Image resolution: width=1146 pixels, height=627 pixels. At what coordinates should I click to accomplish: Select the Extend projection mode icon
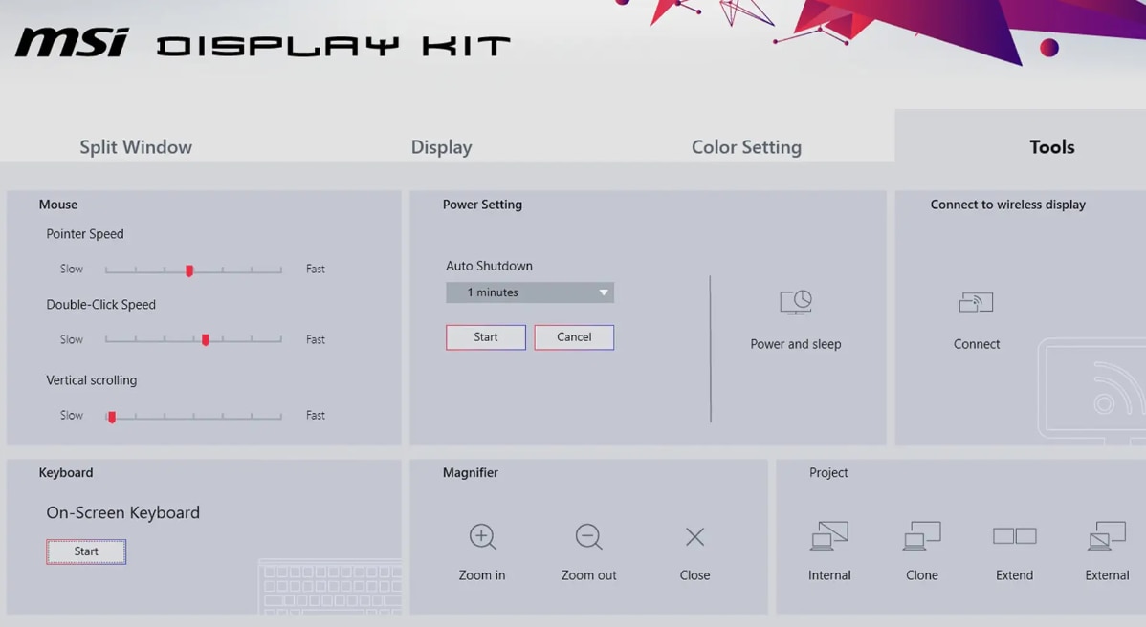click(x=1014, y=536)
